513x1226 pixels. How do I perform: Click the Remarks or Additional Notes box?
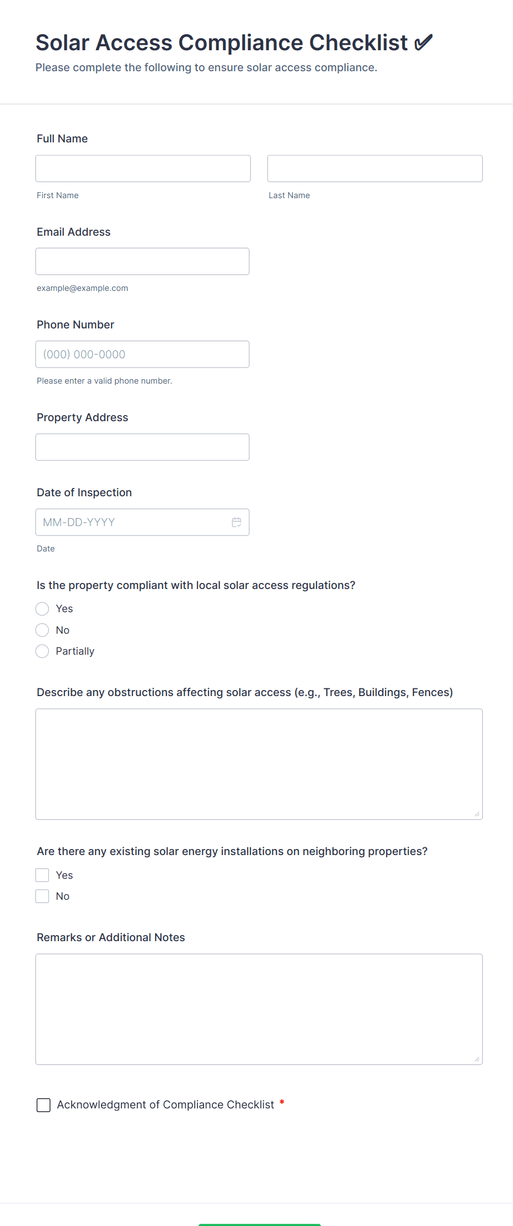259,1009
